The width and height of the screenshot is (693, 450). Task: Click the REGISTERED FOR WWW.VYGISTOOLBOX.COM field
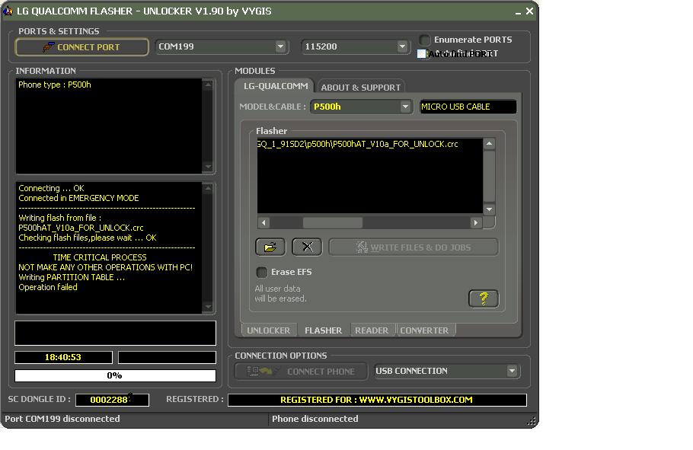pyautogui.click(x=377, y=400)
